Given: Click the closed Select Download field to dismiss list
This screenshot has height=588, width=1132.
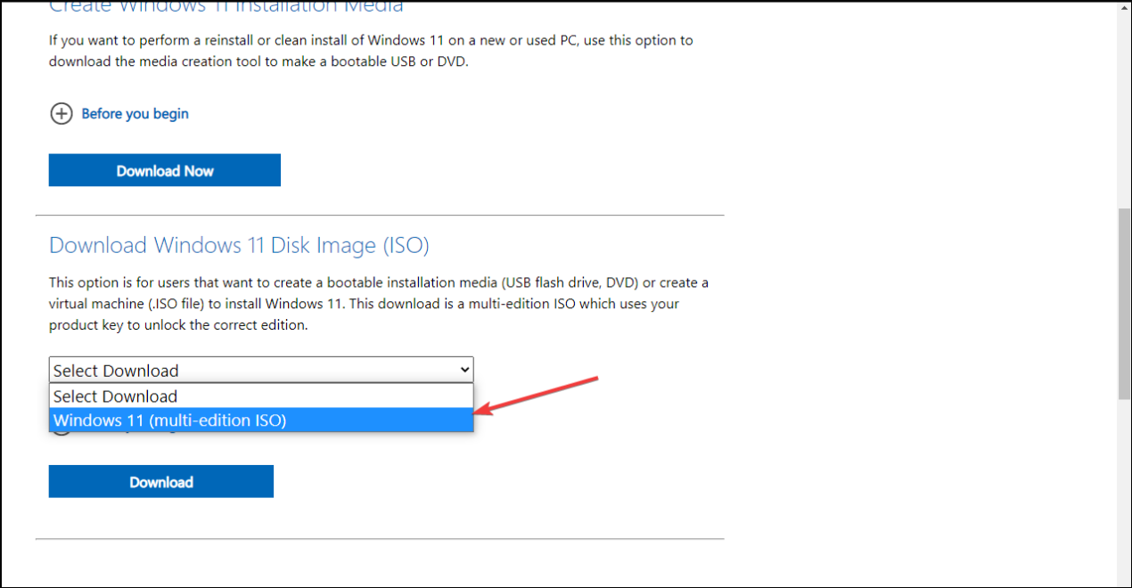Looking at the screenshot, I should pos(260,369).
